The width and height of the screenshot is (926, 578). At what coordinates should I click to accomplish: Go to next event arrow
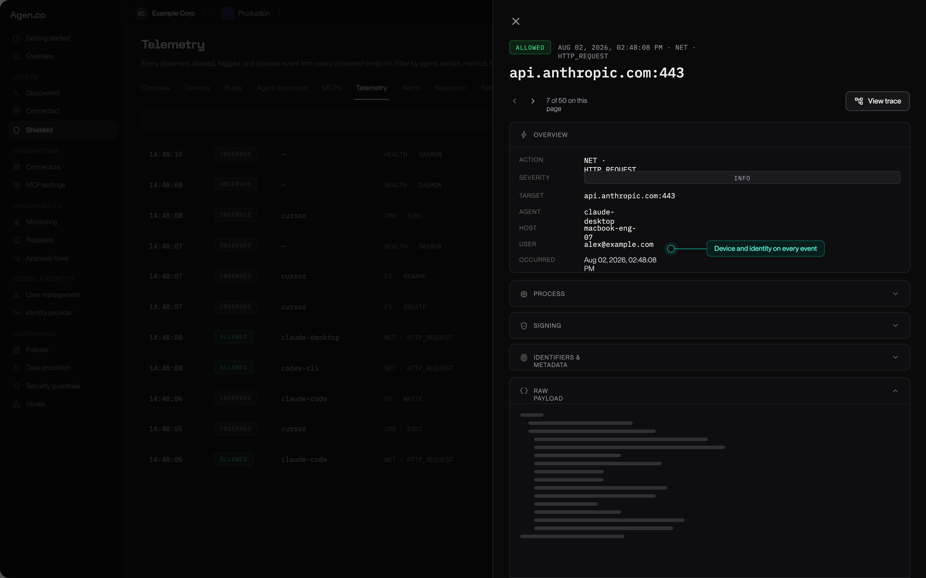pos(533,101)
